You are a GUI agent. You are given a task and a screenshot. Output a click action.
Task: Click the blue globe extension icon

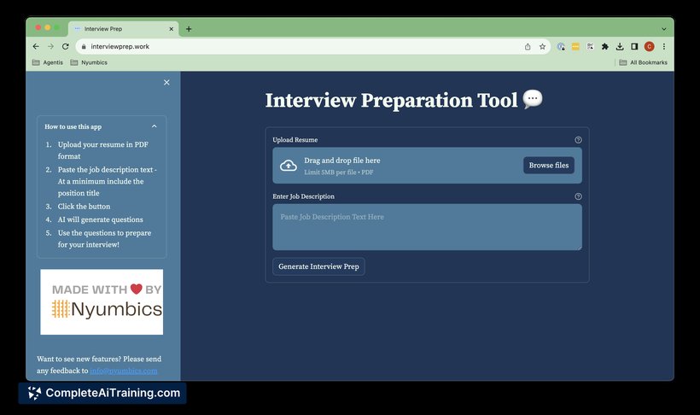[561, 46]
